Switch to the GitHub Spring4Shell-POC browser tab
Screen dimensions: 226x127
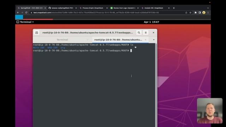click(x=62, y=8)
